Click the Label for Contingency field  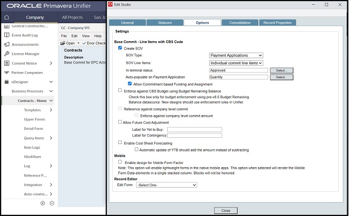tap(195, 135)
